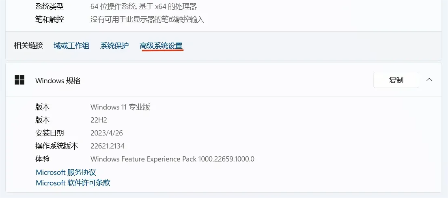Collapse the Windows 规格 section chevron
The width and height of the screenshot is (448, 198).
pyautogui.click(x=429, y=80)
